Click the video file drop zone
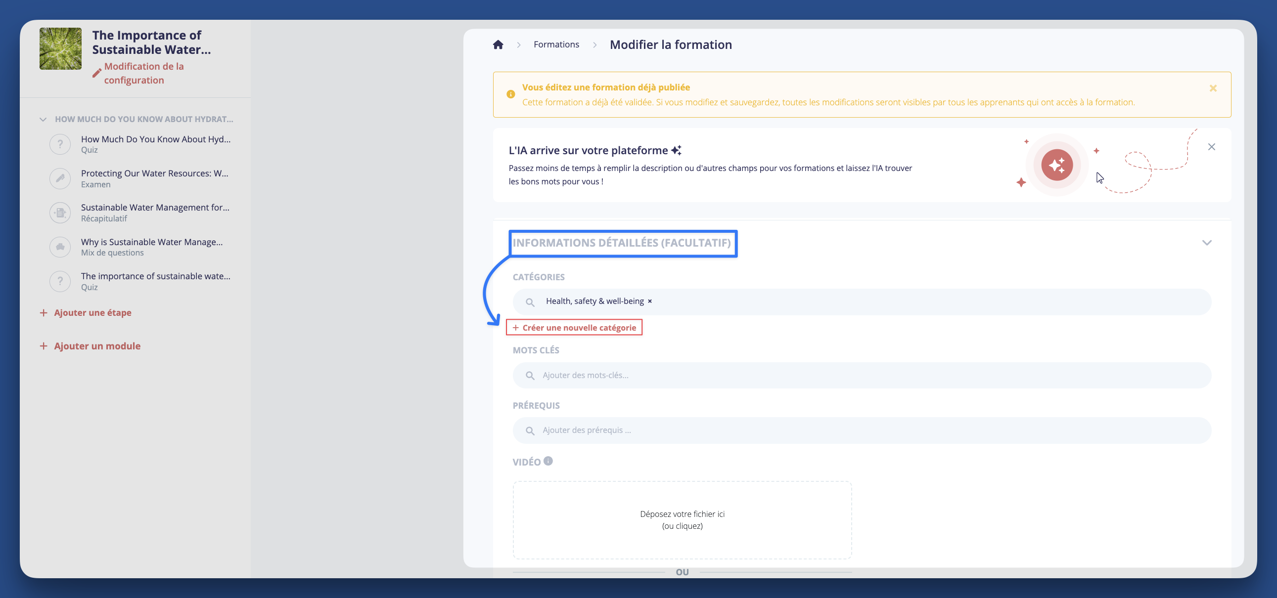 pos(682,519)
